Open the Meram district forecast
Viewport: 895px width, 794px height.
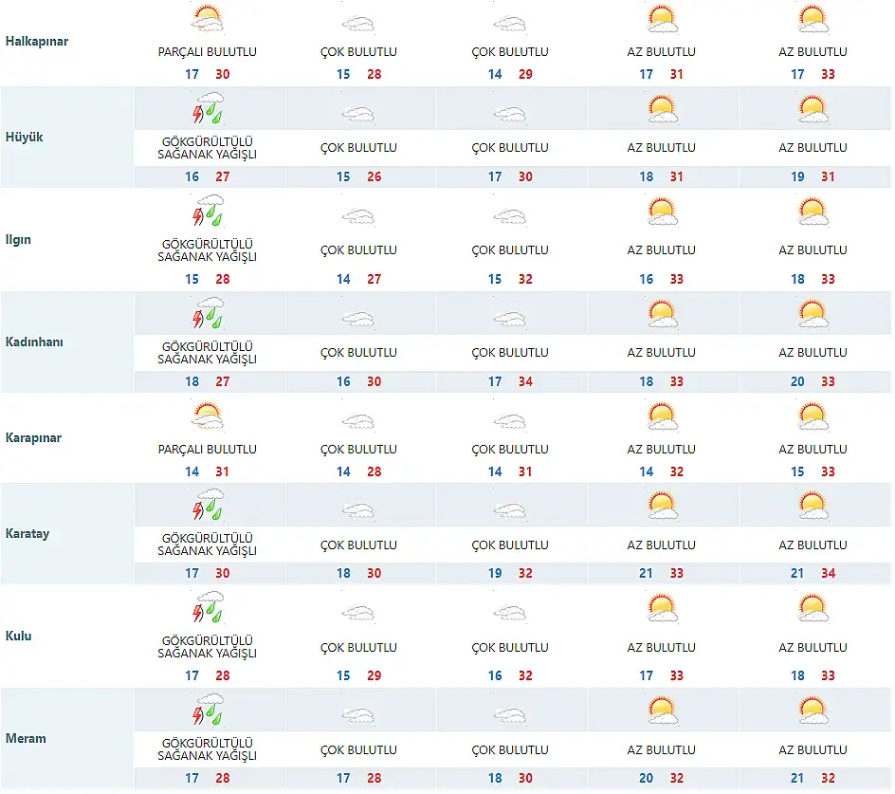click(x=26, y=738)
